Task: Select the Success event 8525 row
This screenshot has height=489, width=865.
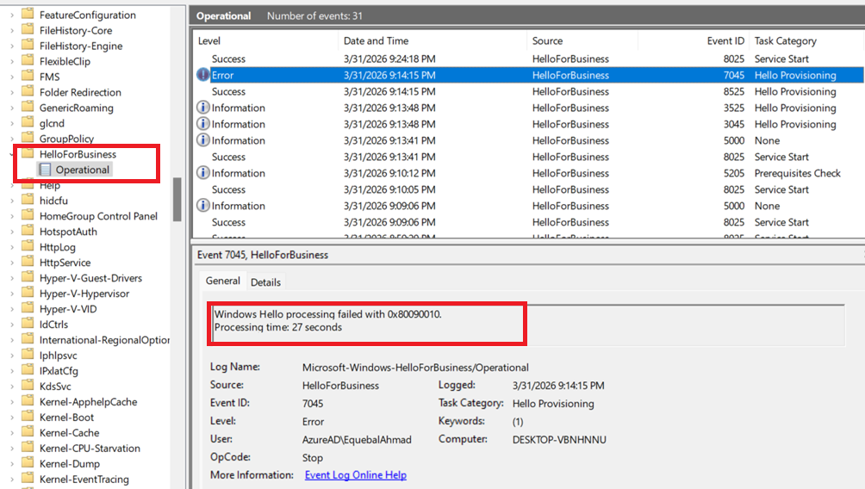Action: pos(528,91)
